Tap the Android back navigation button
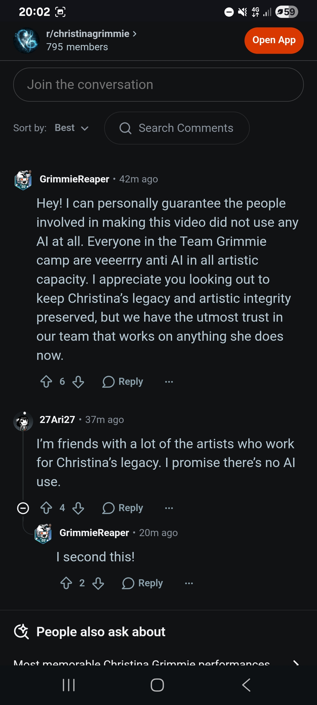317x705 pixels. [246, 685]
